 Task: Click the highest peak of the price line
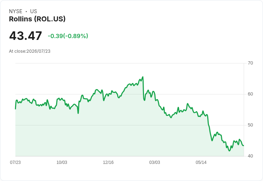(x=143, y=77)
